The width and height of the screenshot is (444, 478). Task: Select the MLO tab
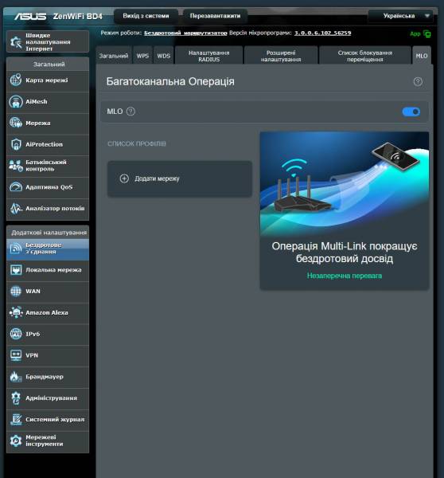coord(422,56)
